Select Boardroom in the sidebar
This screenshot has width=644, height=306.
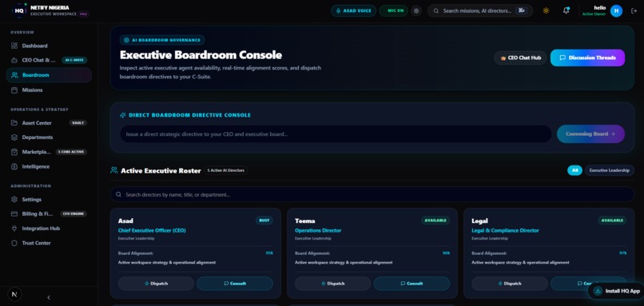point(49,75)
